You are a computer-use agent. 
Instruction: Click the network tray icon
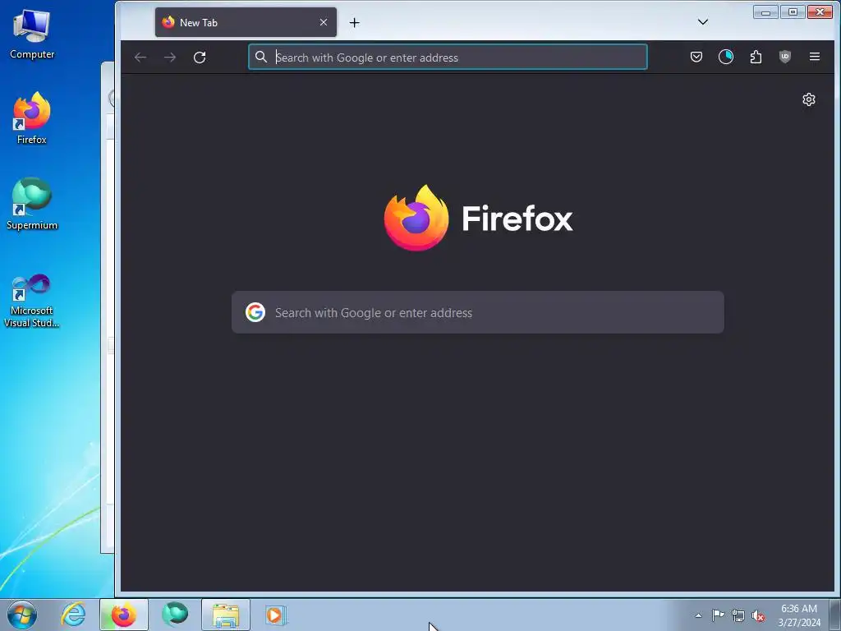pos(738,615)
